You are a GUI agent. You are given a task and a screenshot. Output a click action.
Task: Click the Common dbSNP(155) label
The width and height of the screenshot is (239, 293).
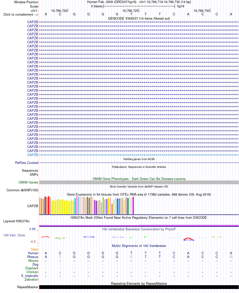tap(22, 190)
